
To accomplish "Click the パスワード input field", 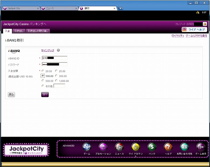I will (x=55, y=64).
